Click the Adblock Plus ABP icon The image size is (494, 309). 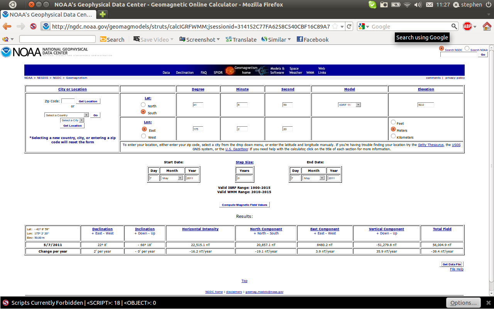pos(467,27)
